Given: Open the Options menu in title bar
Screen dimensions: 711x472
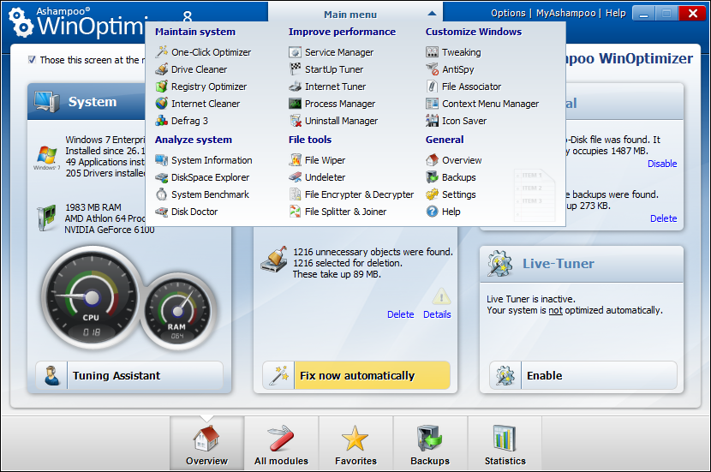Looking at the screenshot, I should tap(508, 13).
